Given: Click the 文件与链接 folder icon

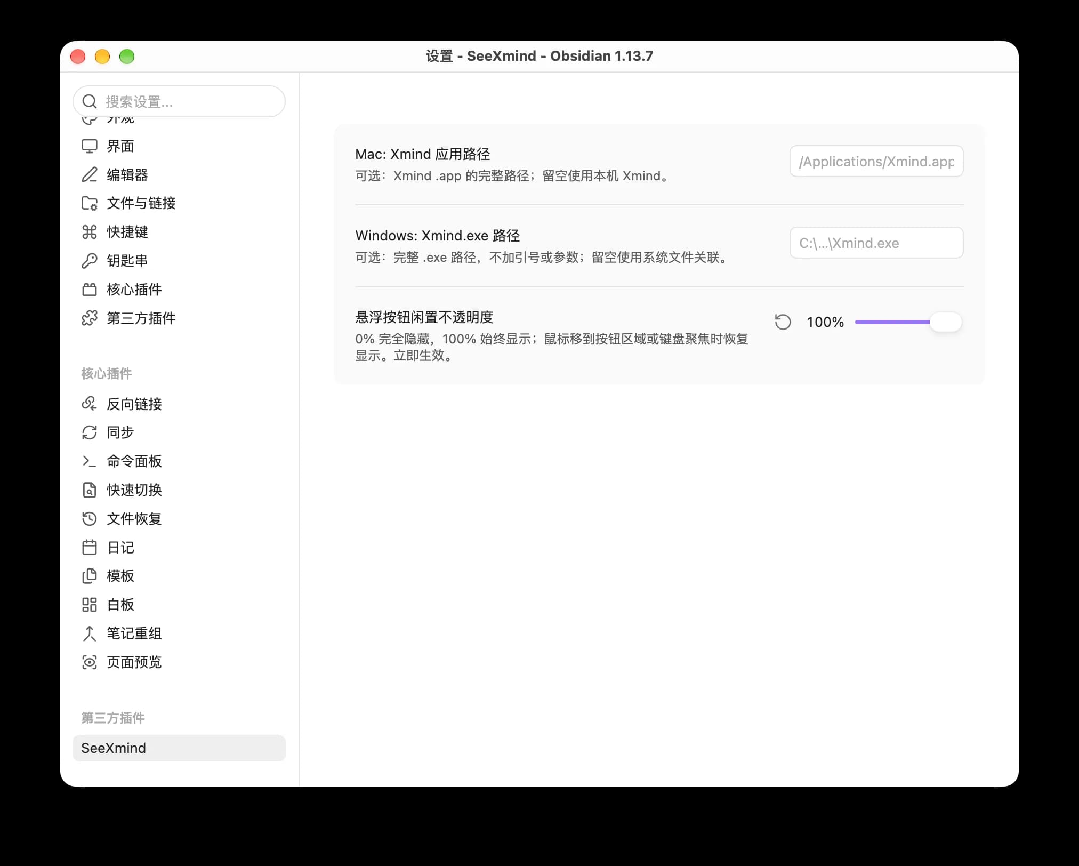Looking at the screenshot, I should tap(90, 203).
